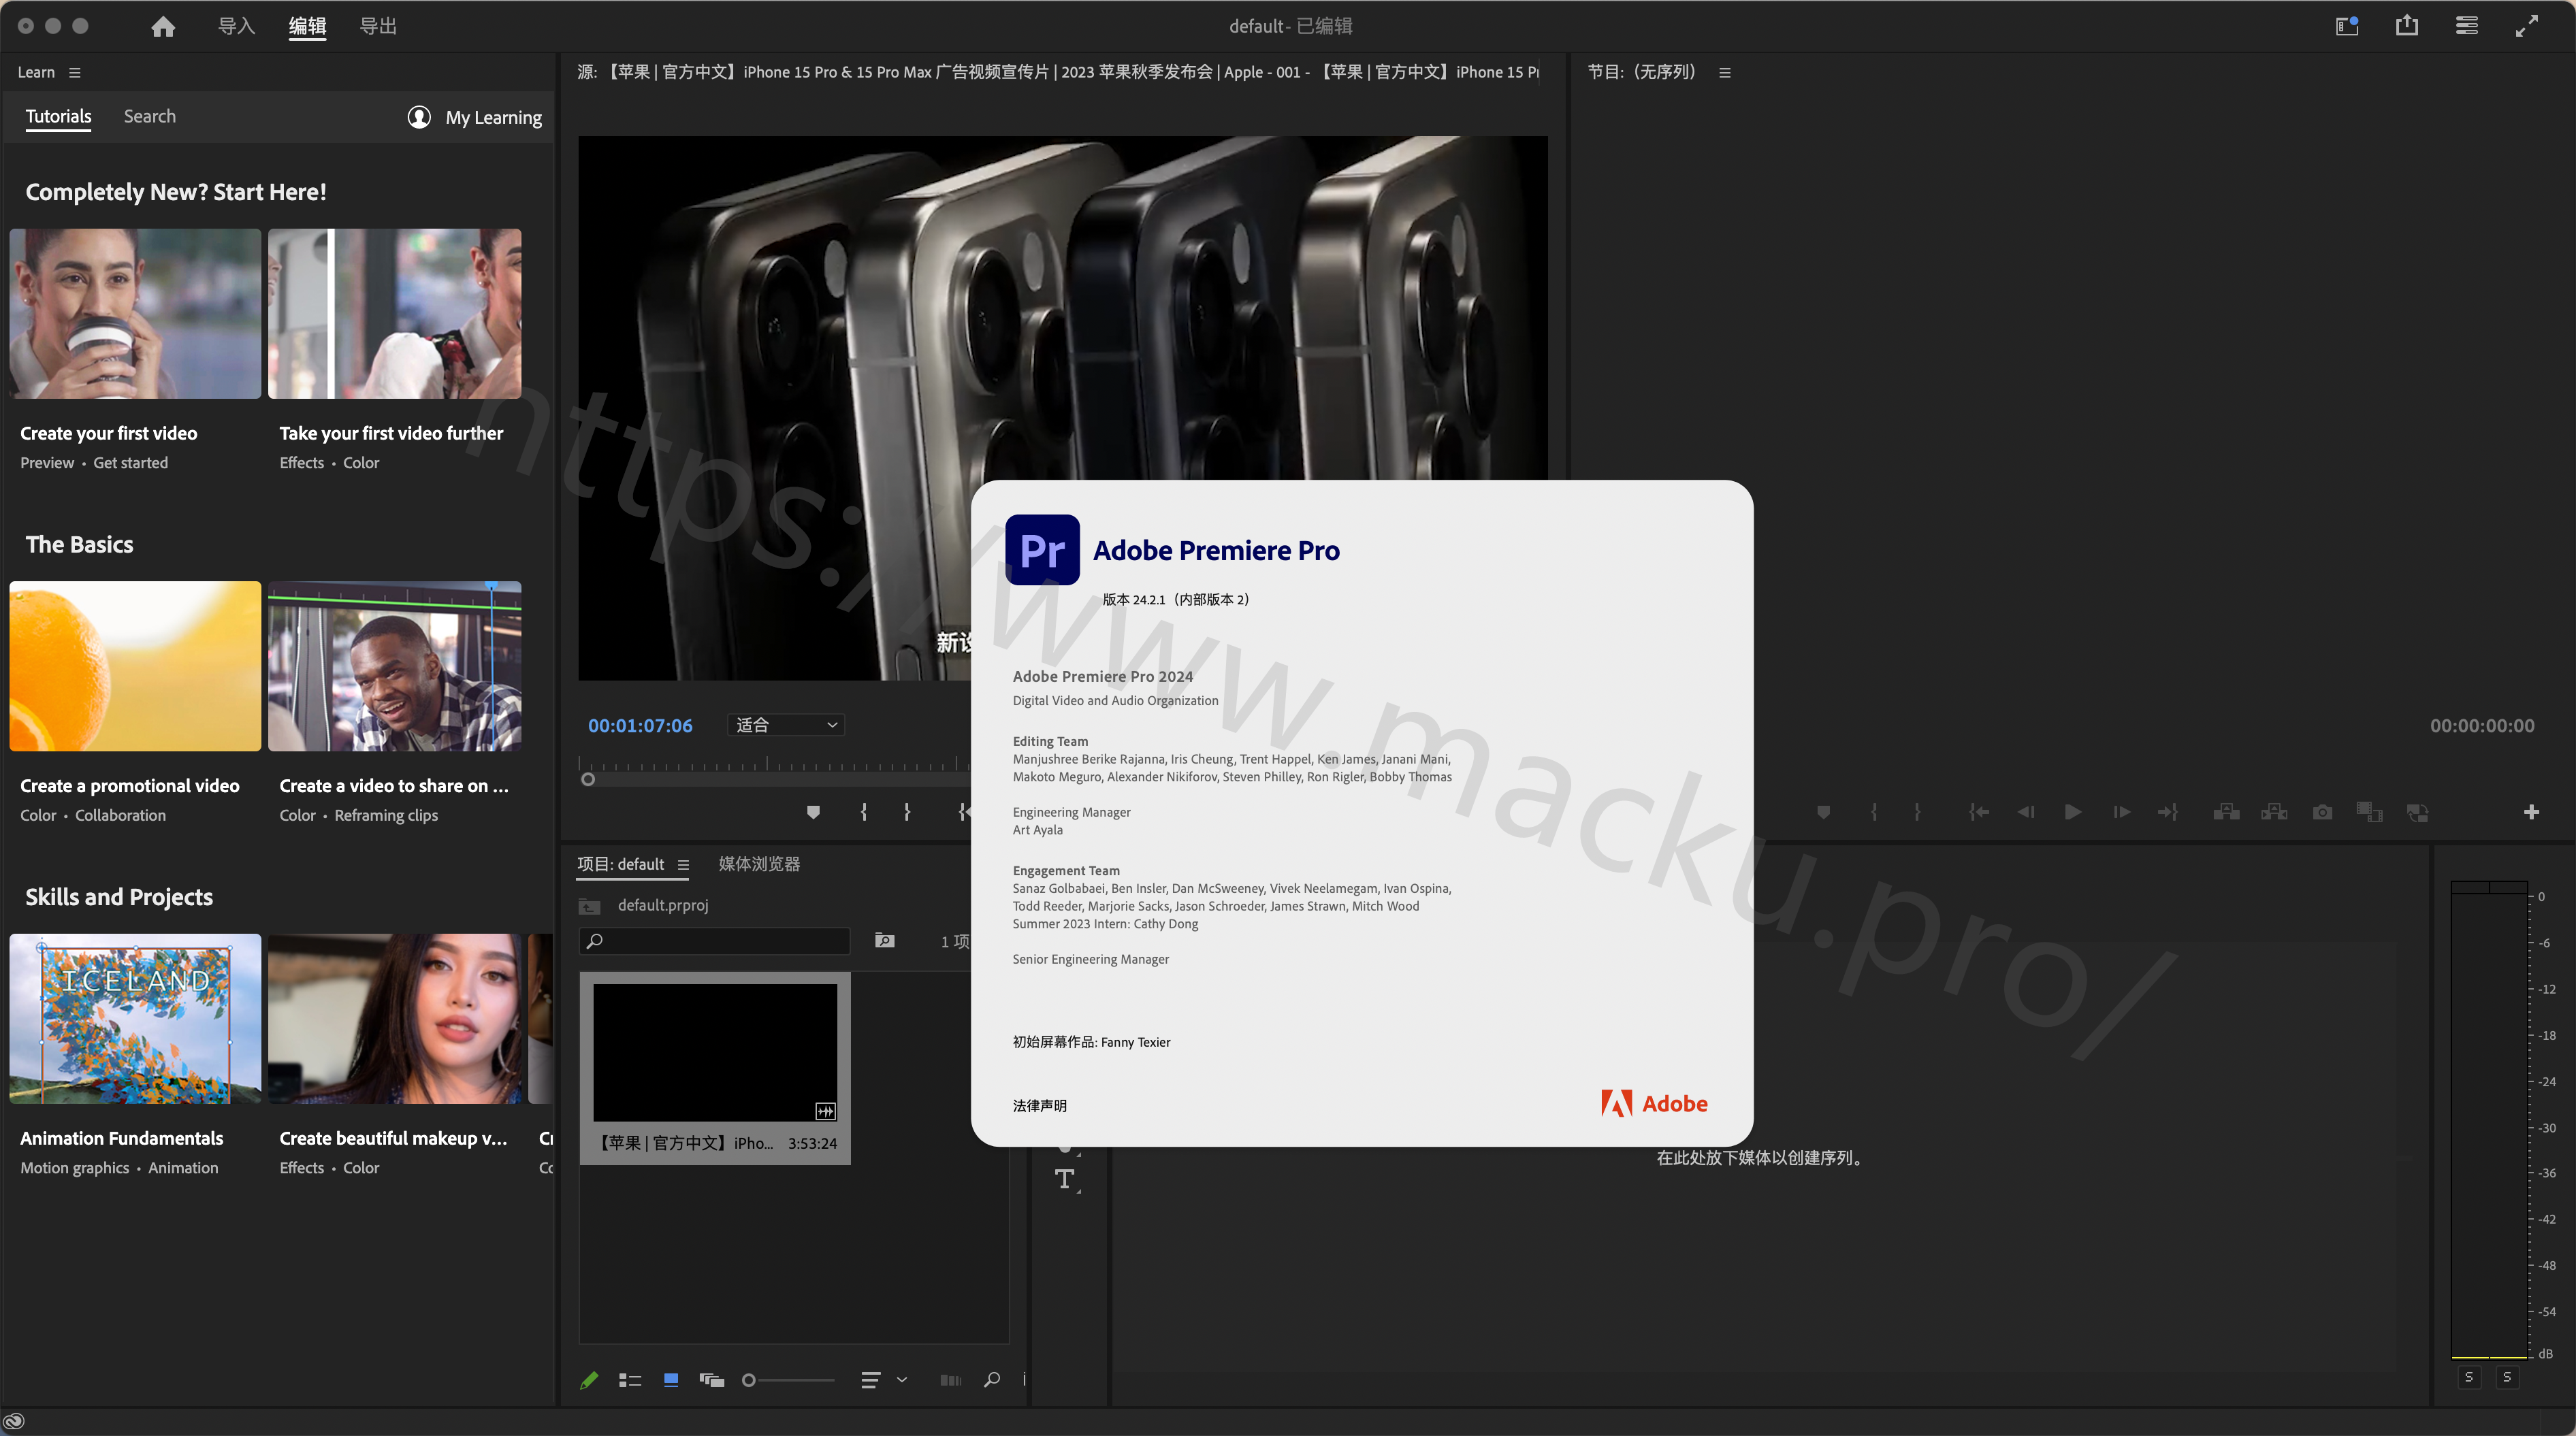This screenshot has height=1436, width=2576.
Task: Open My Learning
Action: tap(475, 117)
